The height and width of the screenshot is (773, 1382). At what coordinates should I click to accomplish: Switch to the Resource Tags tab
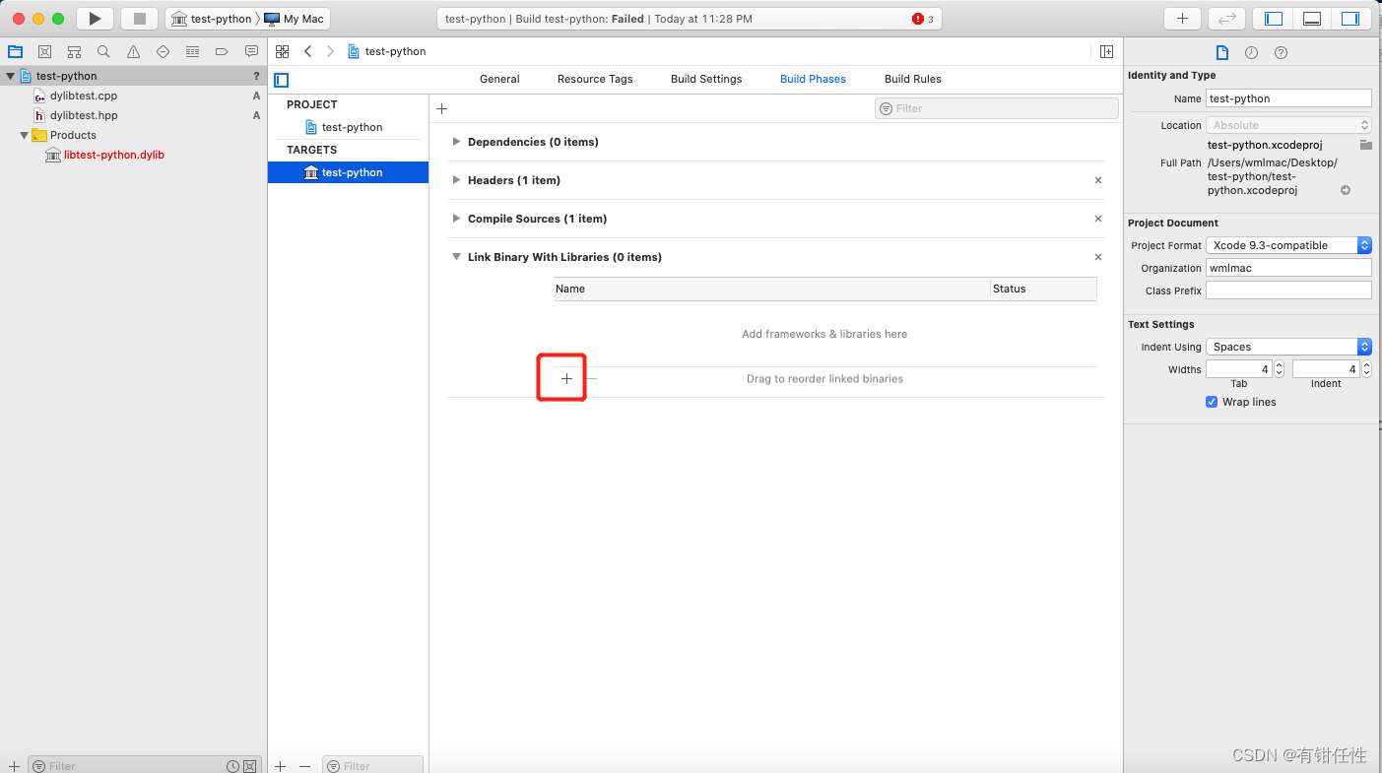pyautogui.click(x=595, y=79)
